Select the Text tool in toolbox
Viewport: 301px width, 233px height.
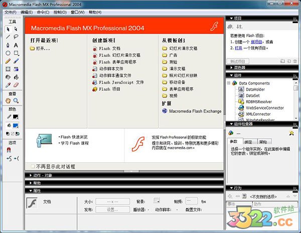pos(16,45)
